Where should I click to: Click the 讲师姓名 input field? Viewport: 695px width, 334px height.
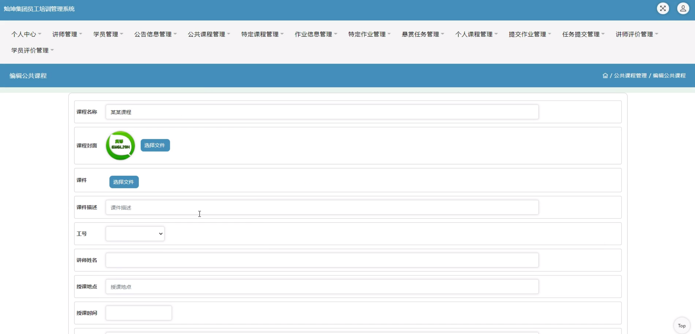pyautogui.click(x=322, y=260)
